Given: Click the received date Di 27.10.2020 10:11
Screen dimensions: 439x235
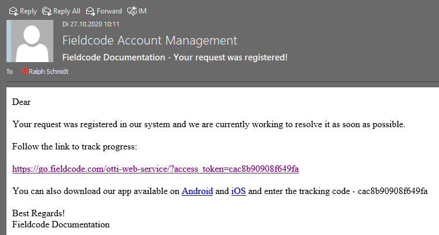Looking at the screenshot, I should click(x=91, y=24).
